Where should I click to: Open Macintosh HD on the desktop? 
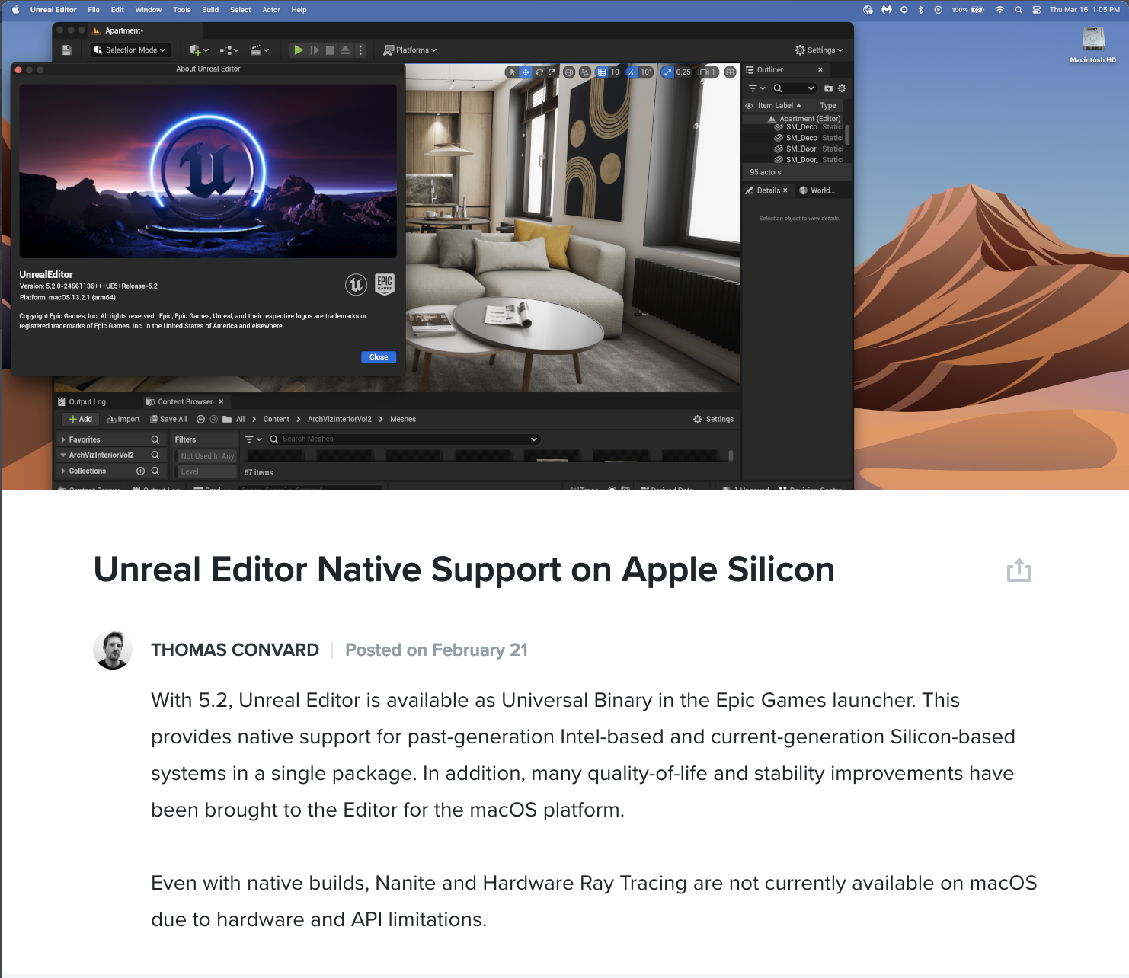pyautogui.click(x=1093, y=45)
